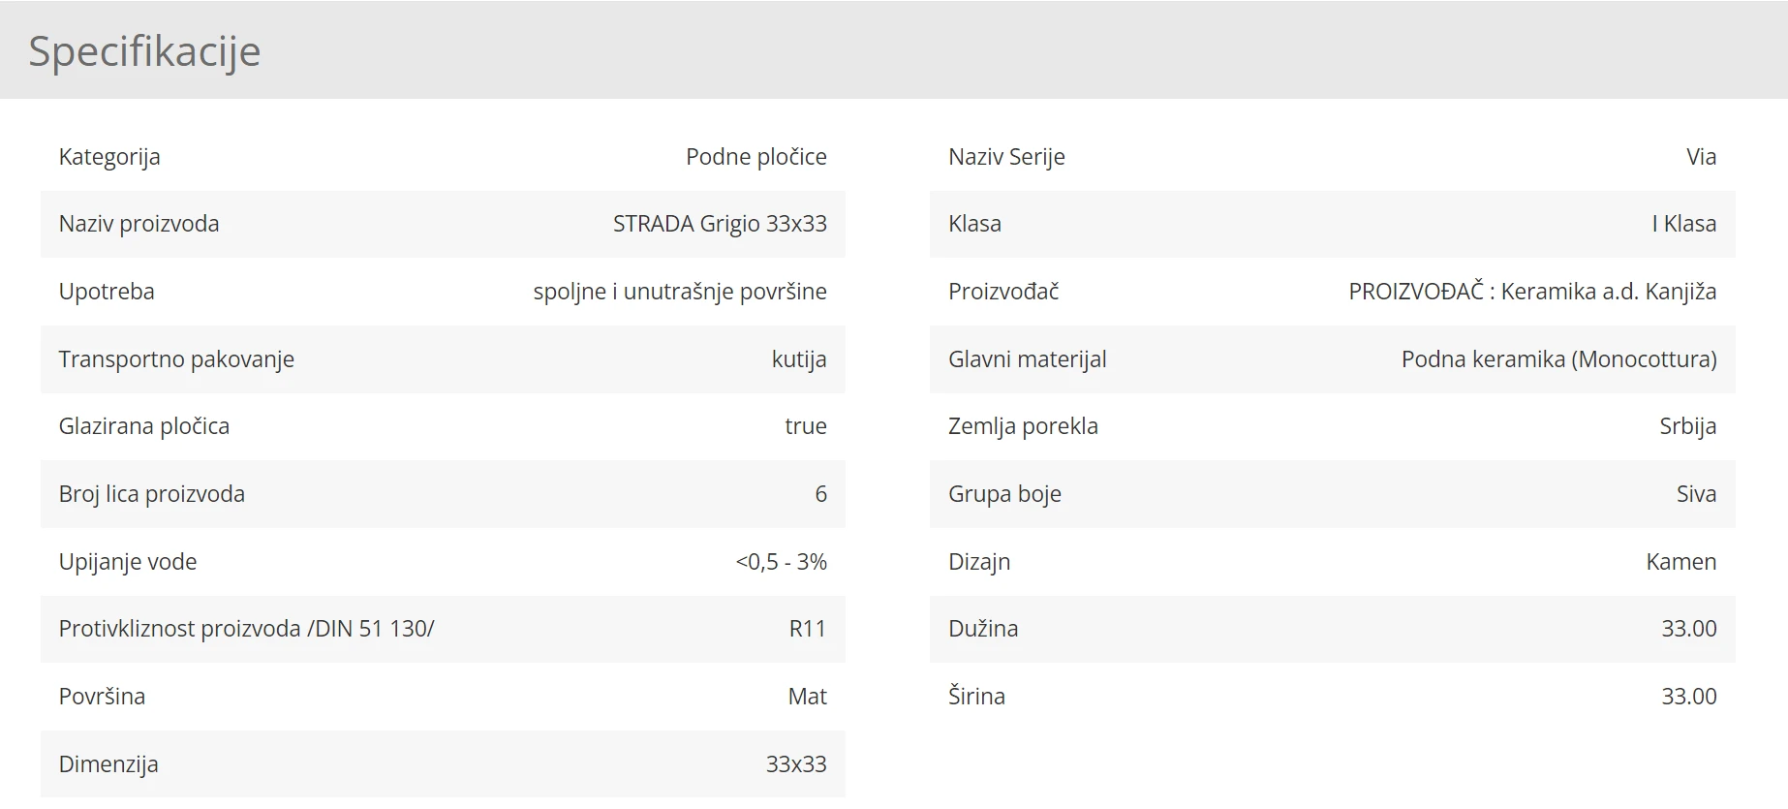Click the Širina label
This screenshot has height=809, width=1788.
coord(976,697)
